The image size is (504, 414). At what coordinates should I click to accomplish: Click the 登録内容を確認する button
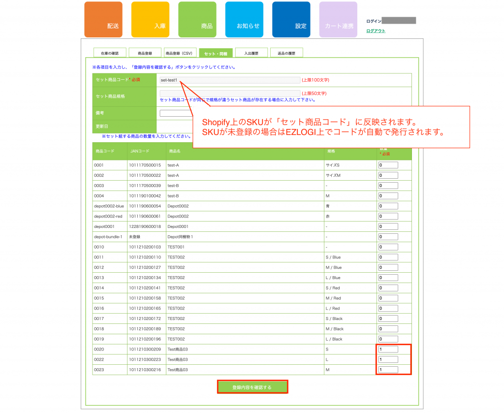(252, 387)
